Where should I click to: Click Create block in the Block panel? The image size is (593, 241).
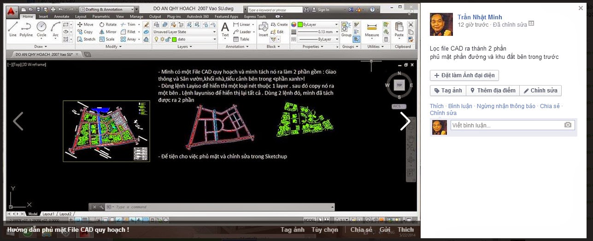(279, 24)
